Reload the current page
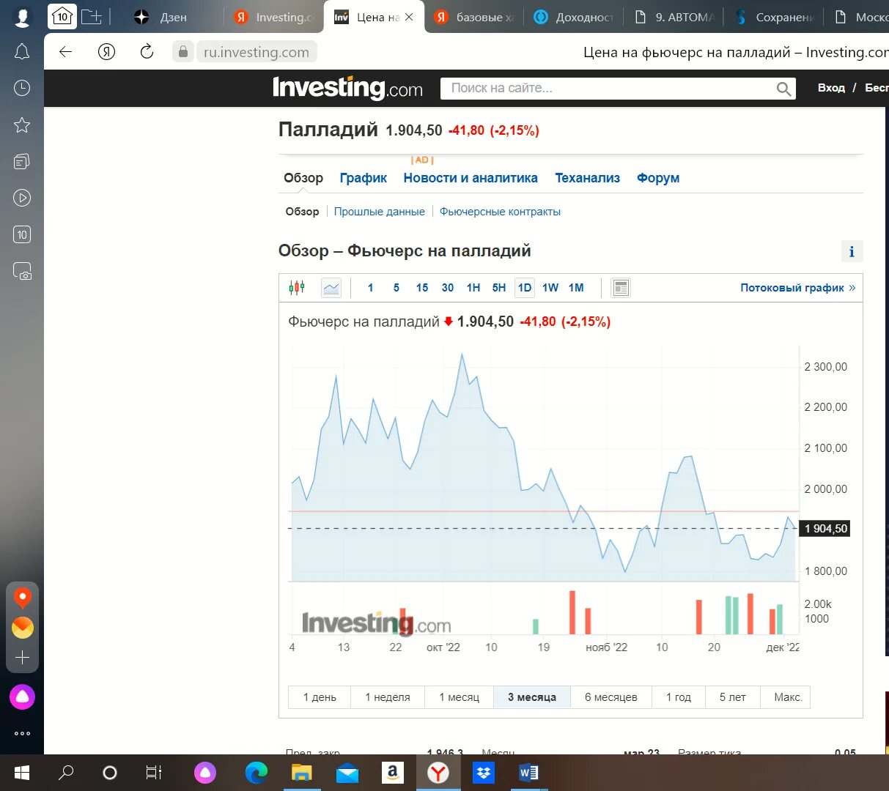 (x=147, y=51)
